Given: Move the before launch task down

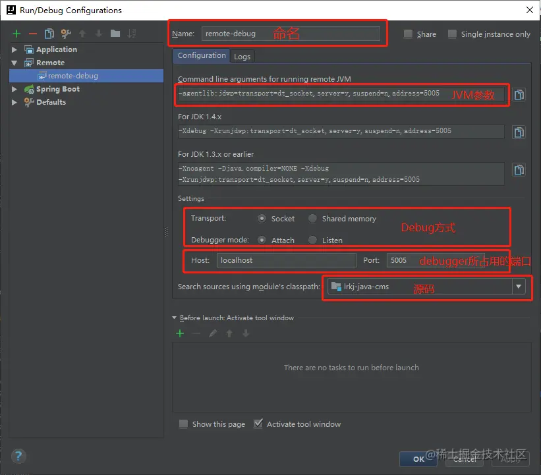Looking at the screenshot, I should pos(246,333).
